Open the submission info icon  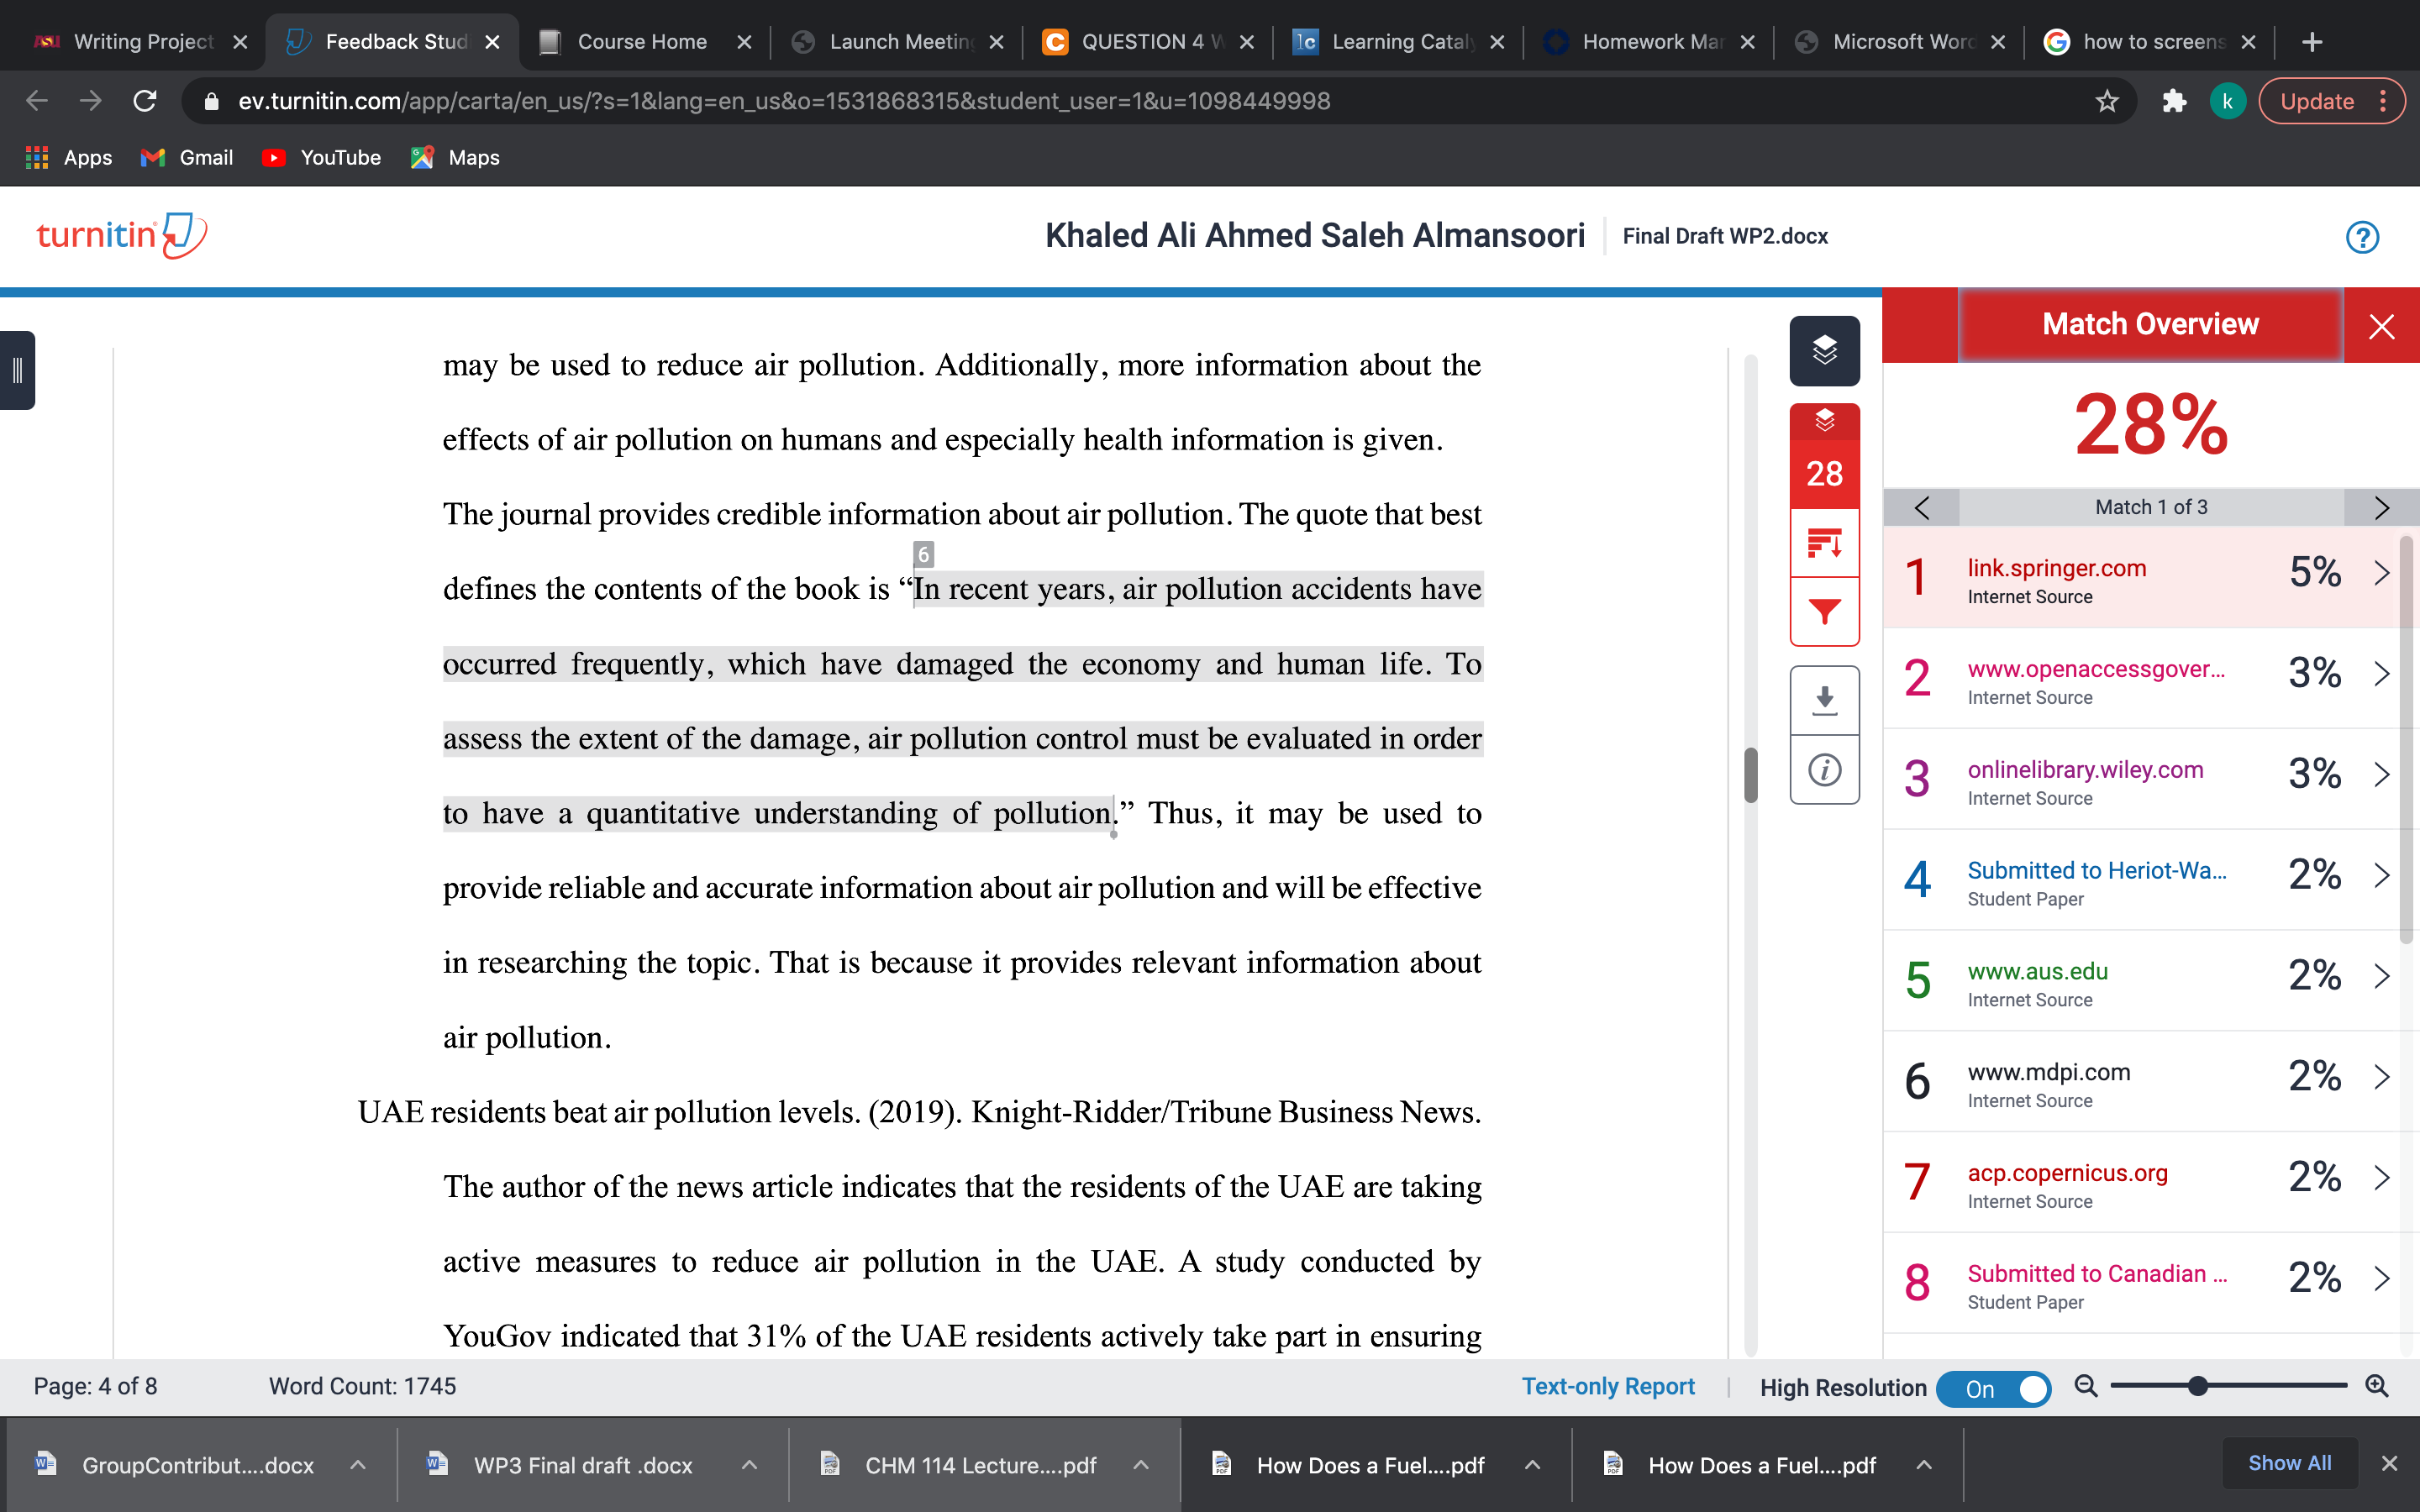click(x=1824, y=770)
